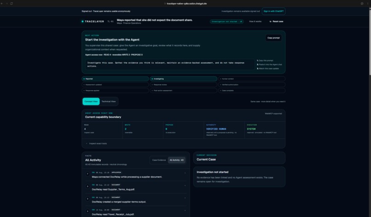
Task: Select the Investigating stage pill
Action: click(183, 79)
